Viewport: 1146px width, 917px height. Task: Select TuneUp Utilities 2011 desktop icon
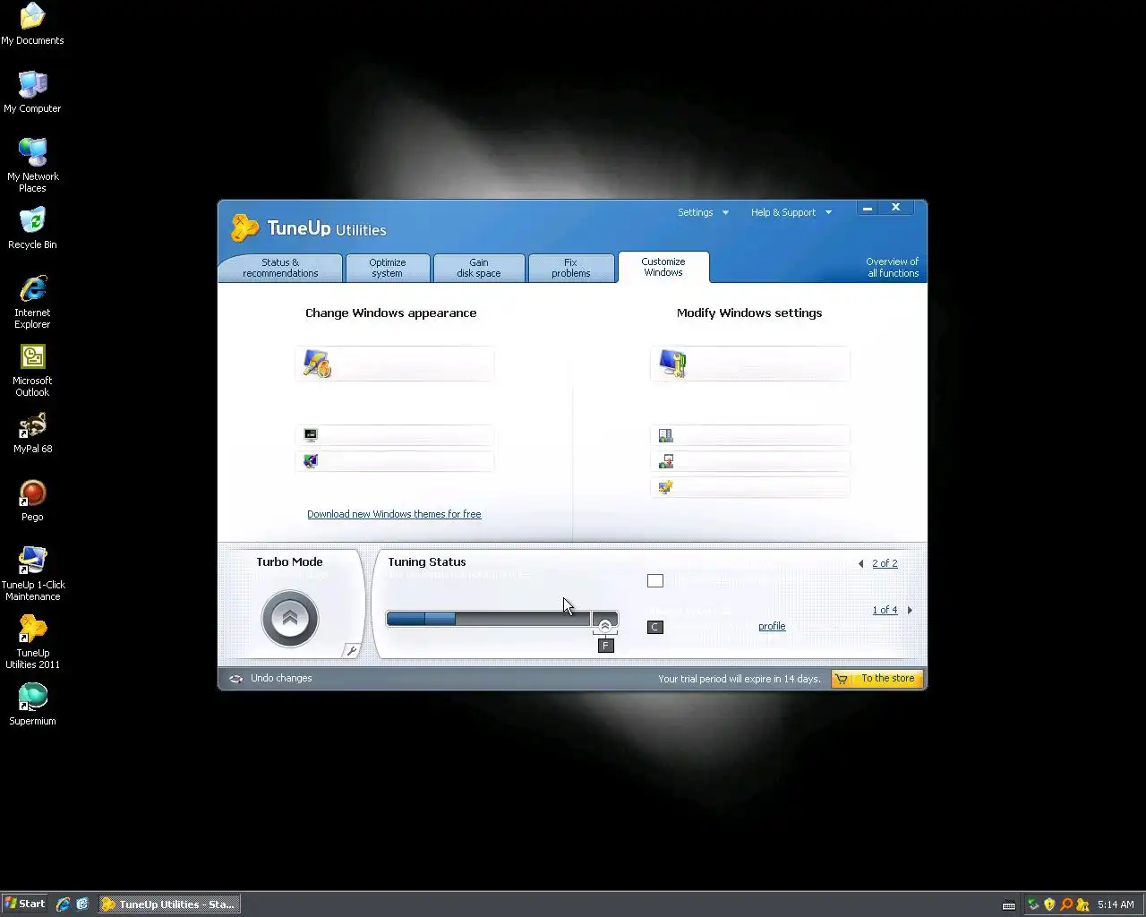(x=32, y=642)
